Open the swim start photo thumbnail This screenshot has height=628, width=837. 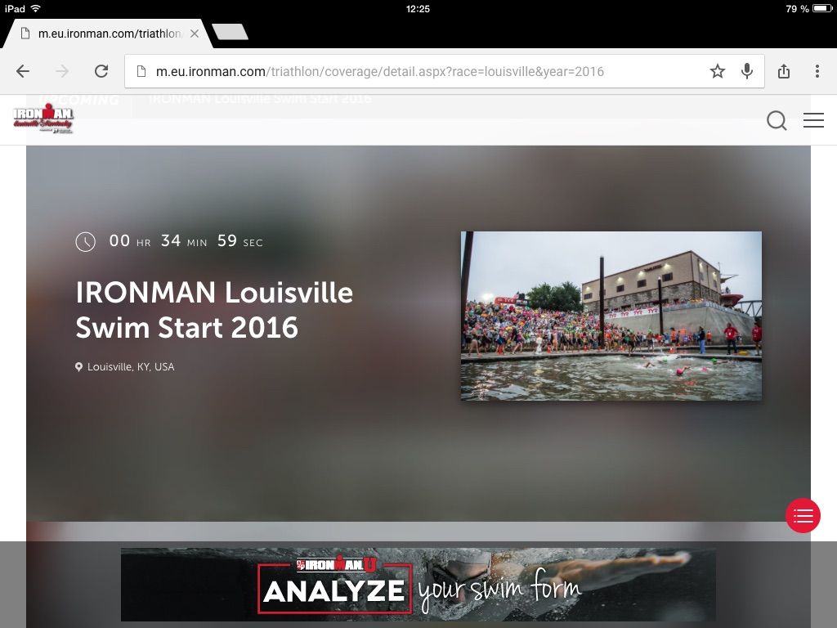[611, 316]
